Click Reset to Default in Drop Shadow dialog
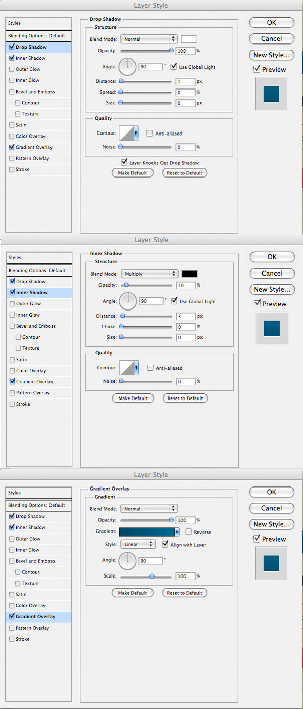This screenshot has height=709, width=303. 185,173
